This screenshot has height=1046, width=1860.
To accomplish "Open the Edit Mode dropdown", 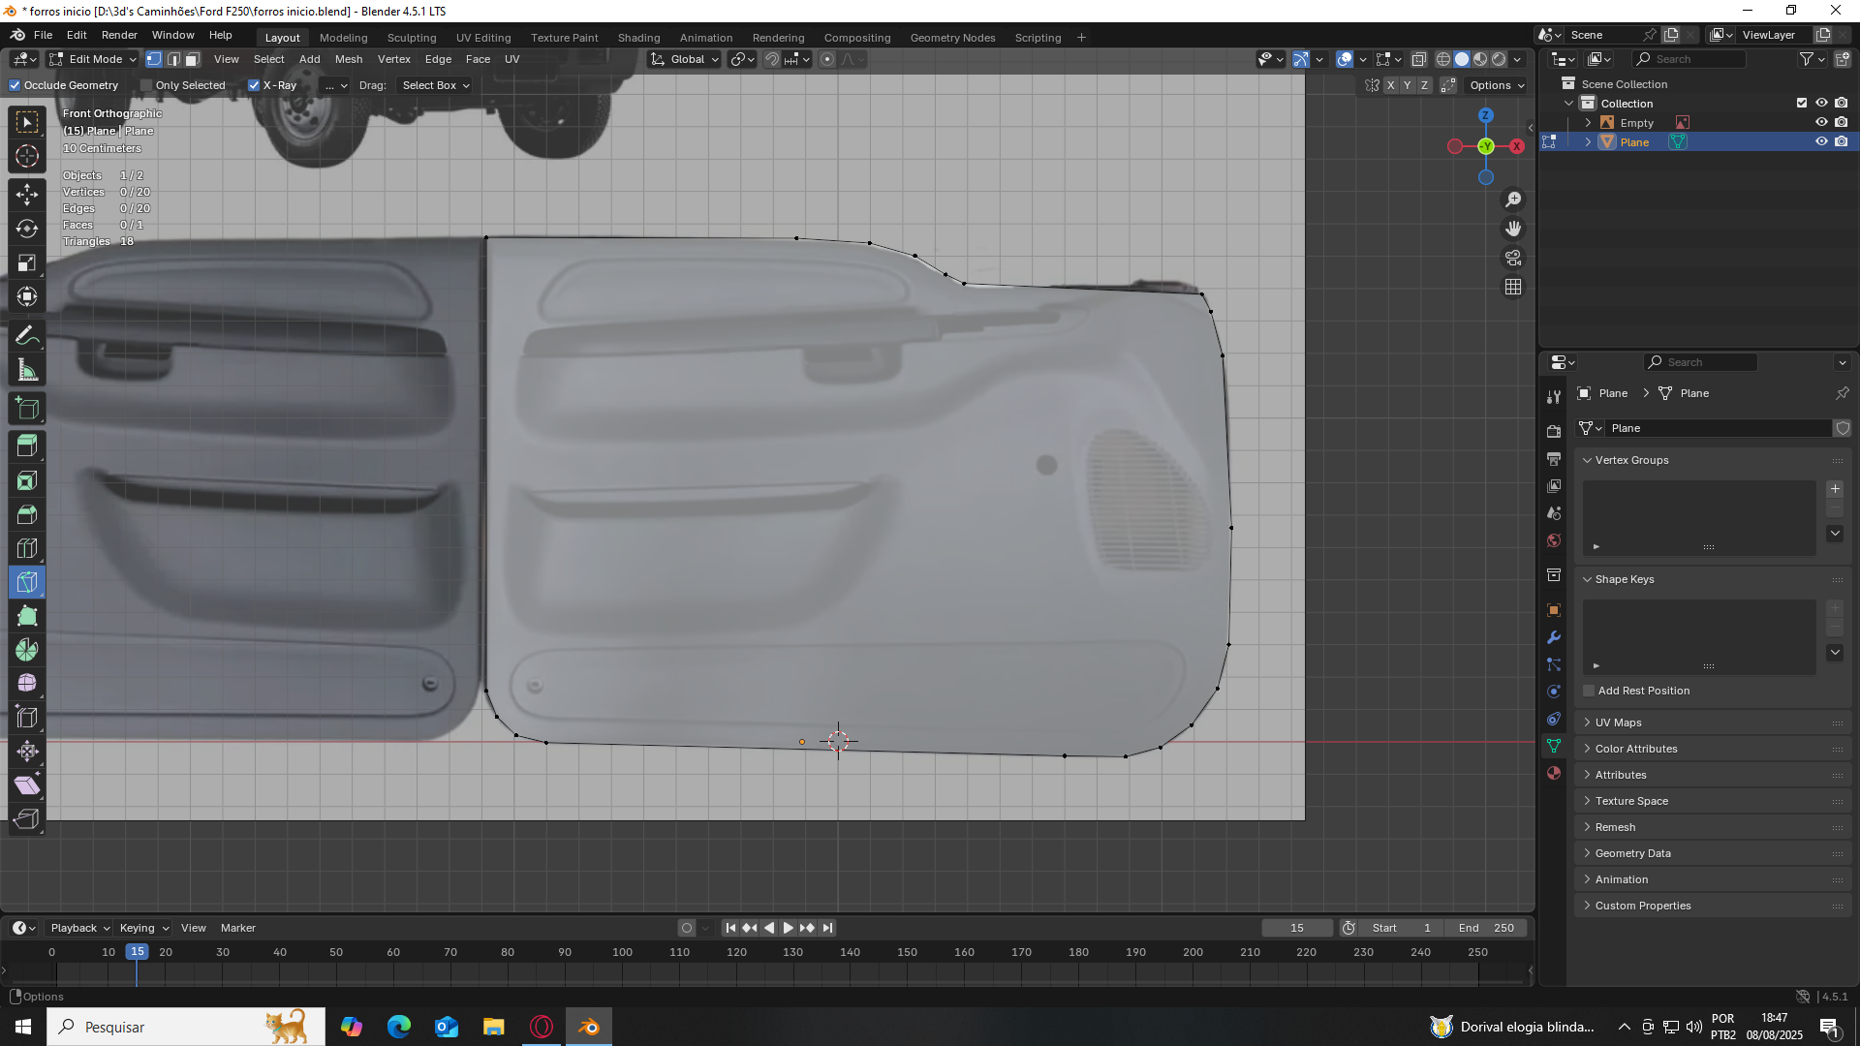I will click(x=94, y=59).
